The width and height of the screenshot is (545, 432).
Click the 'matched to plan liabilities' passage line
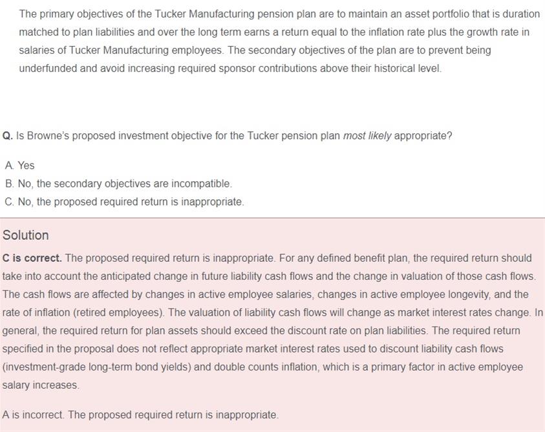coord(274,32)
